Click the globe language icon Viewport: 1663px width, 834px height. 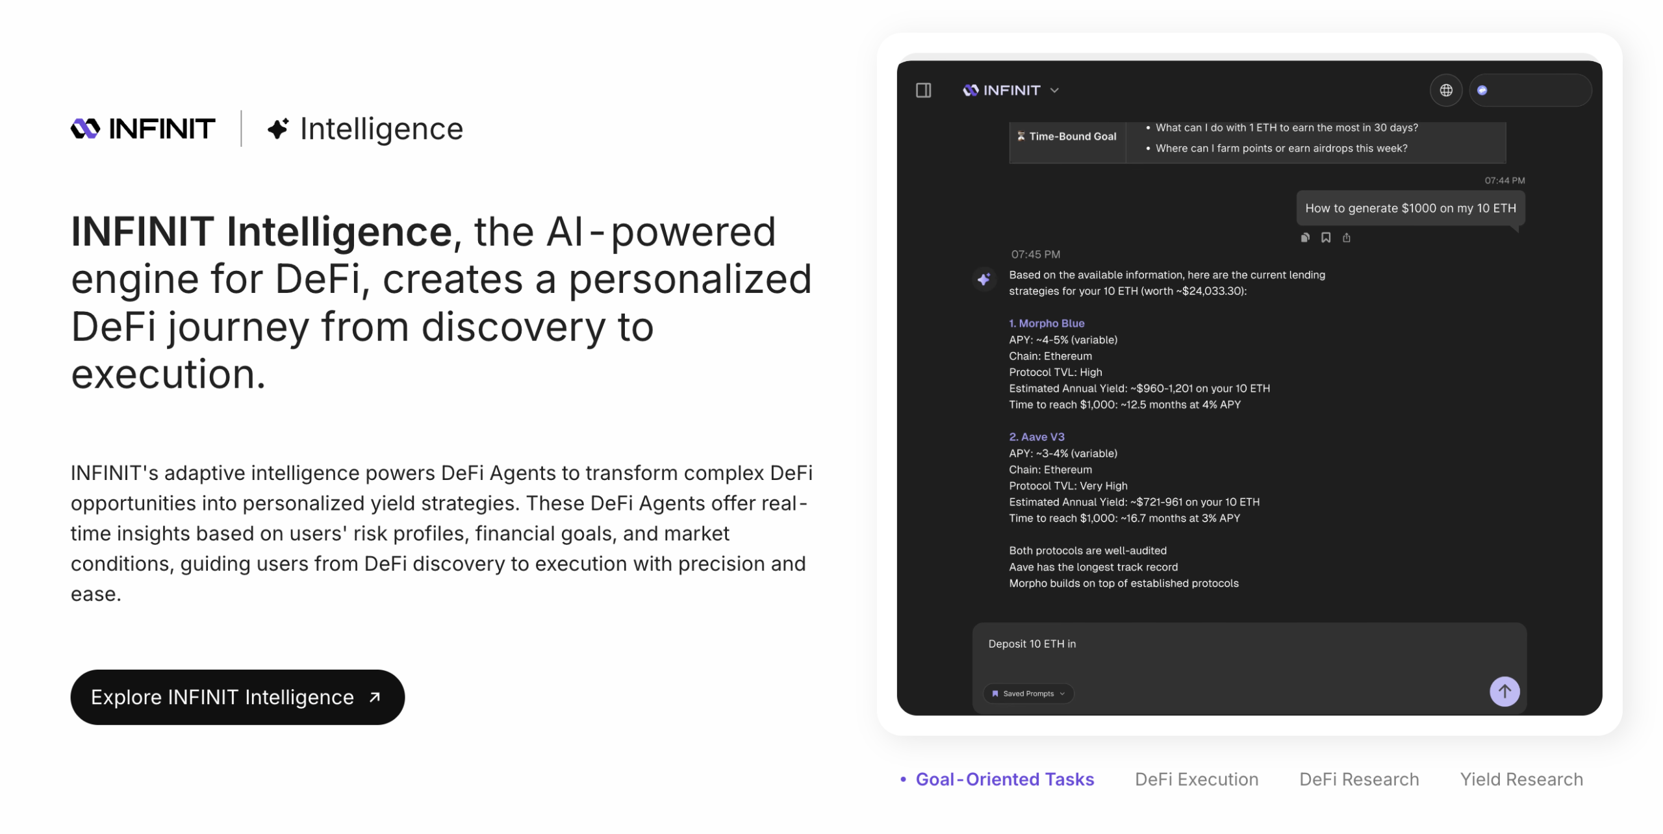click(1445, 90)
